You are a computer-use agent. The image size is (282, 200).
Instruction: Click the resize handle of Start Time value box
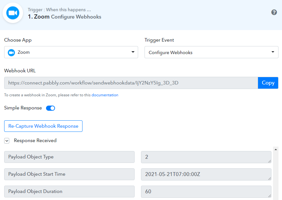click(270, 179)
